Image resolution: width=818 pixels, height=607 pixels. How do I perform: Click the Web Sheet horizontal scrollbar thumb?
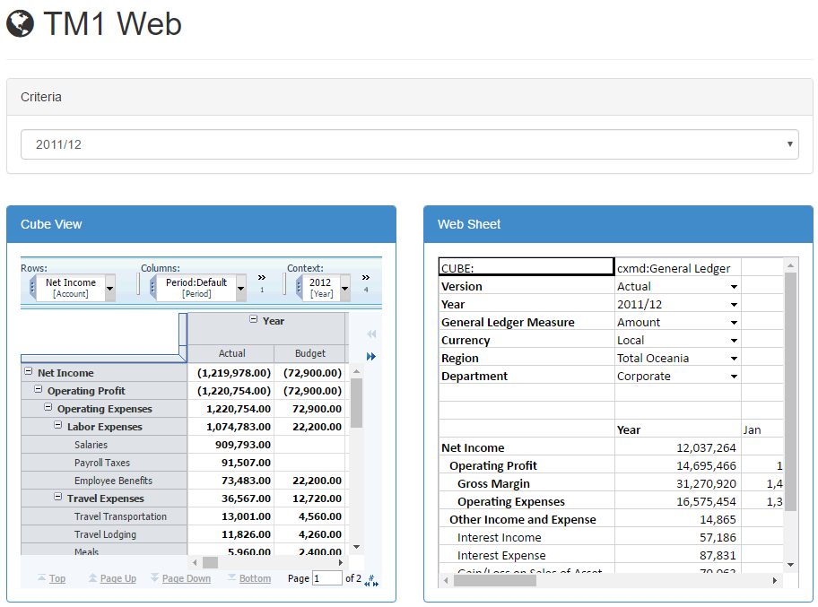(x=494, y=580)
